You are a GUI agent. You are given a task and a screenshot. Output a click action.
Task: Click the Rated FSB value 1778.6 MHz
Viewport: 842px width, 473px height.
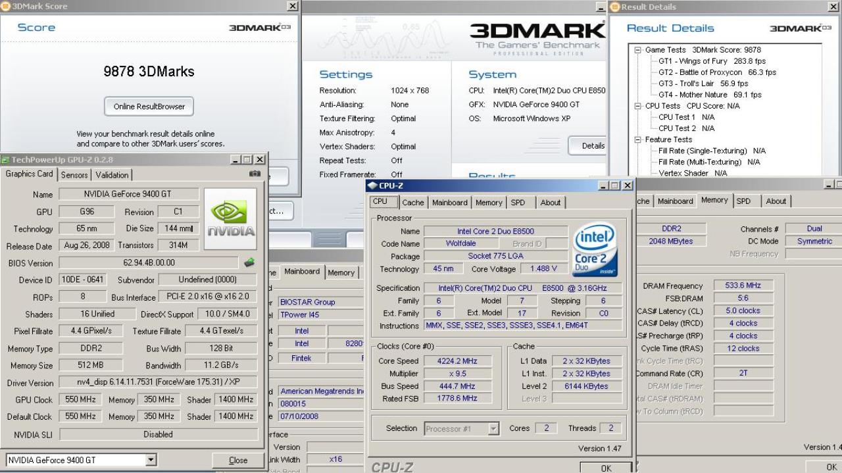click(459, 399)
